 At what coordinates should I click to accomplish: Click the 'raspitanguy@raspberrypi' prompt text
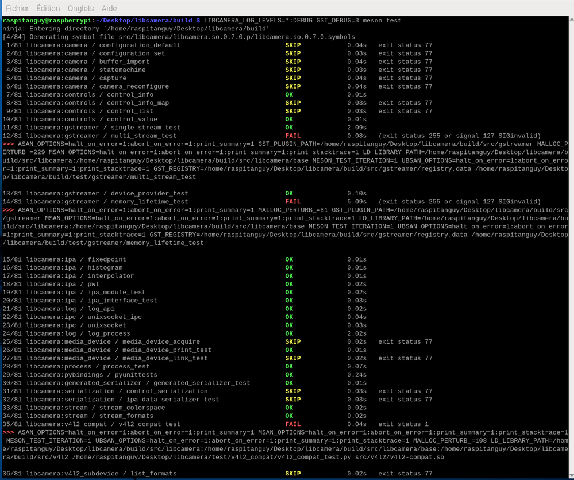(47, 21)
